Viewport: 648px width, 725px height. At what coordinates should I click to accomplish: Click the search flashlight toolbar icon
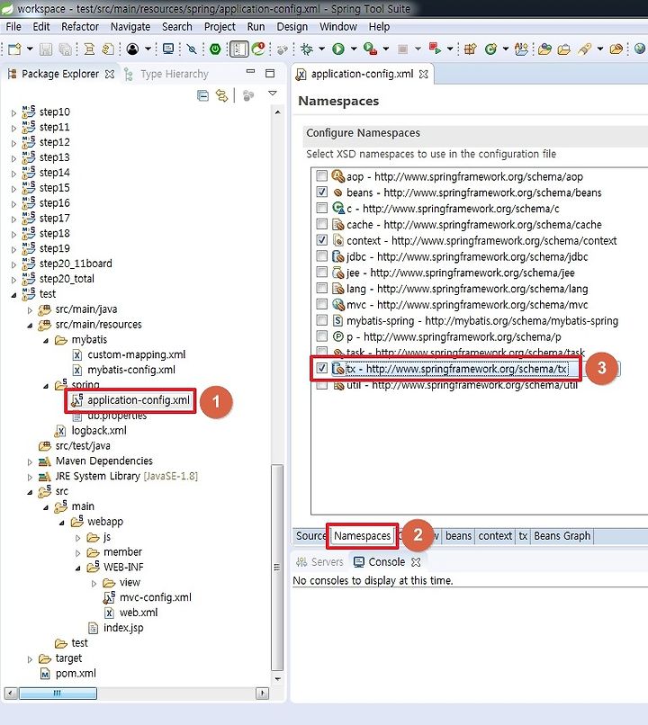click(x=585, y=49)
